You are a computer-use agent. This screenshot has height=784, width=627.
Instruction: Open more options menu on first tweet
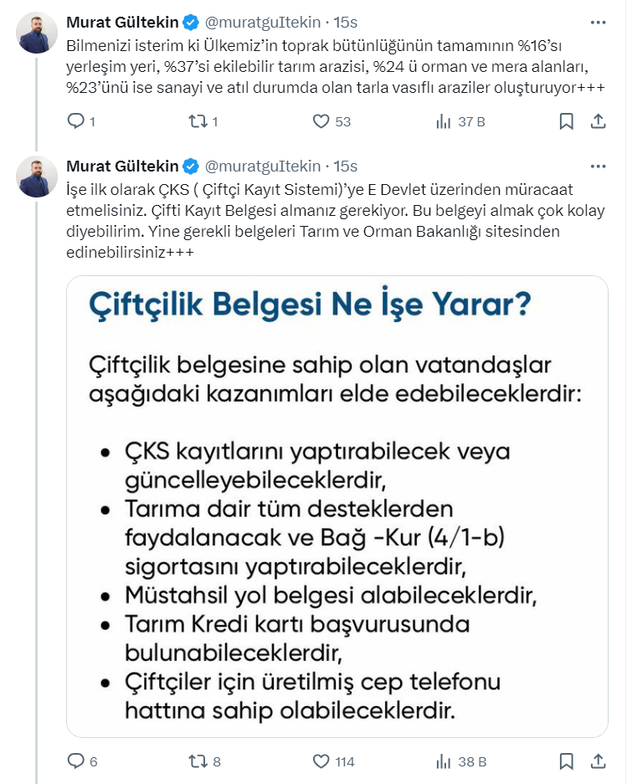click(x=598, y=22)
